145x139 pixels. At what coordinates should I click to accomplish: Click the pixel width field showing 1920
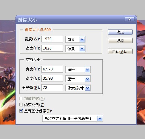tap(52, 39)
